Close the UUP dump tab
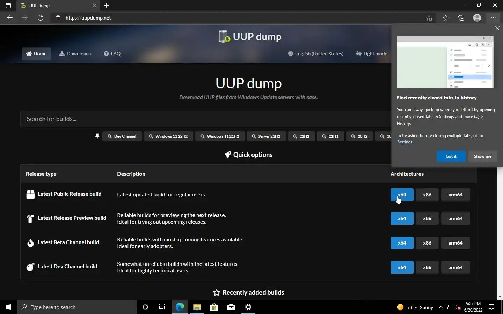503x314 pixels. point(94,6)
